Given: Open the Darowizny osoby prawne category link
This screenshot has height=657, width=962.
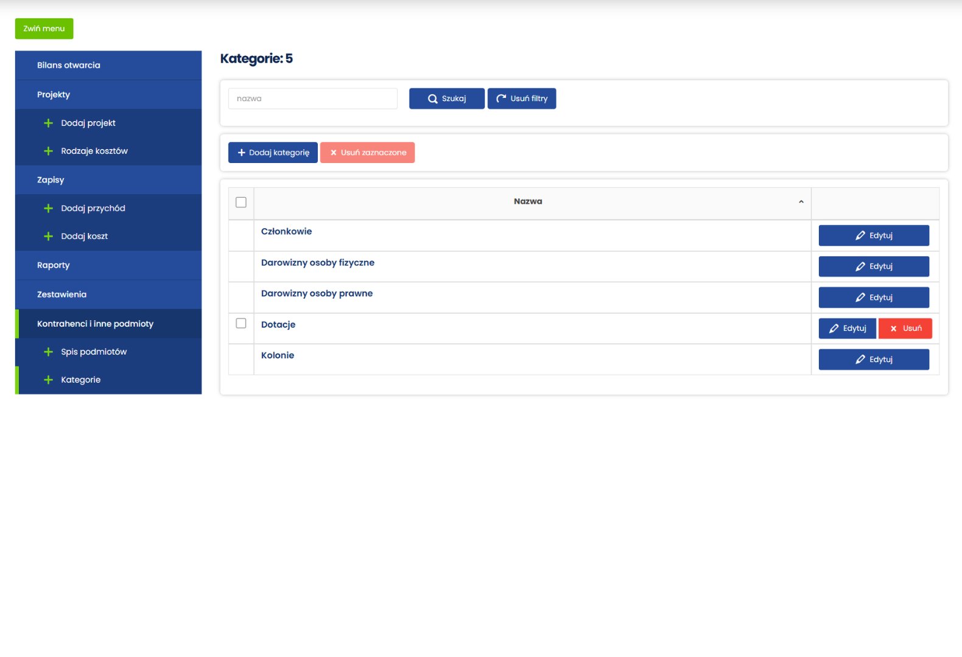Looking at the screenshot, I should [x=317, y=294].
